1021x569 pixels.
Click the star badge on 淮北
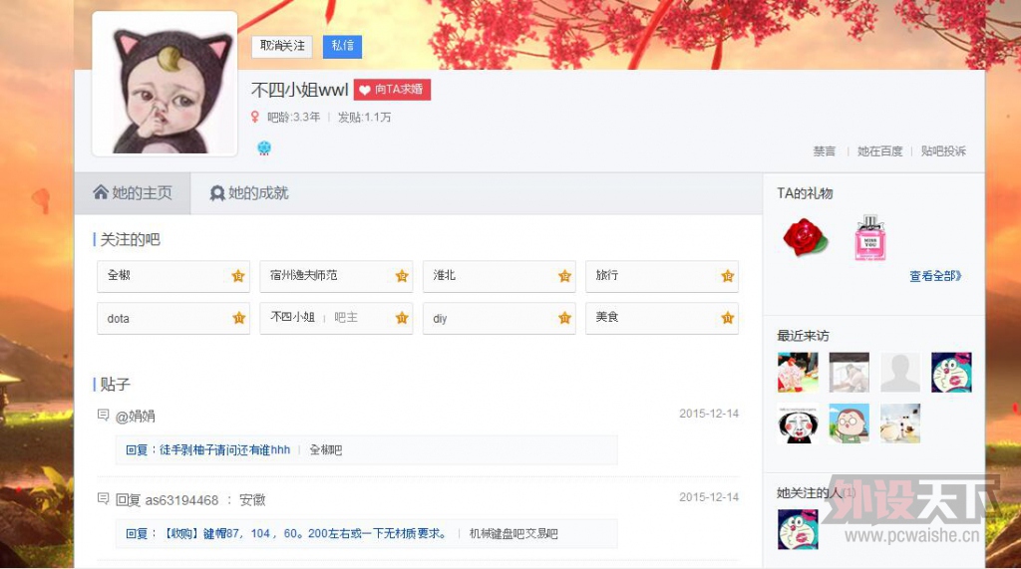(x=564, y=276)
